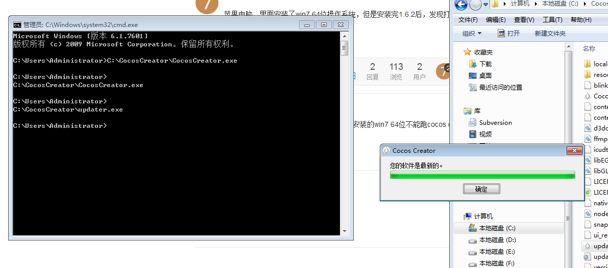Select the libGL DLL file icon
This screenshot has height=268, width=608.
(587, 171)
